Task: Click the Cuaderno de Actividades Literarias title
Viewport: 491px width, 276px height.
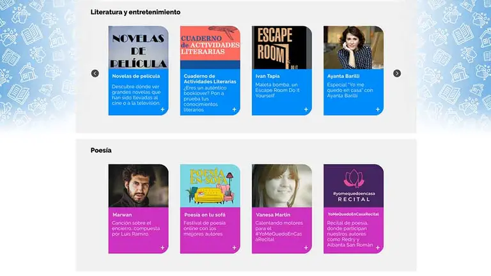Action: click(x=210, y=79)
